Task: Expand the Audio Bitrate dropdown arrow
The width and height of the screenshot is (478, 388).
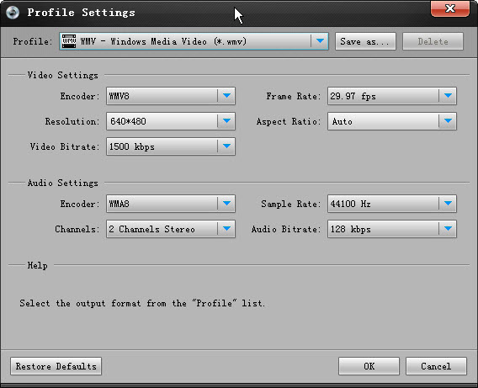Action: click(x=448, y=229)
